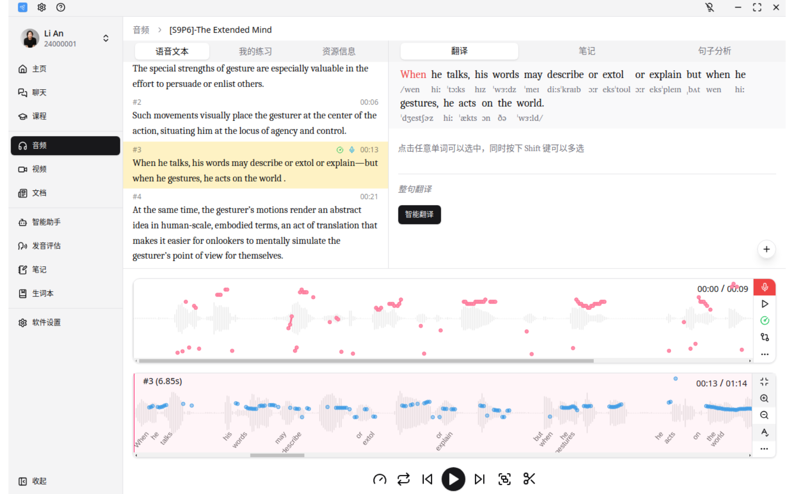Viewport: 795px width, 494px height.
Task: Switch to the 笔记 tab
Action: [586, 51]
